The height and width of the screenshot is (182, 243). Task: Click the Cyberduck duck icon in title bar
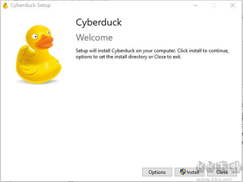pos(5,5)
